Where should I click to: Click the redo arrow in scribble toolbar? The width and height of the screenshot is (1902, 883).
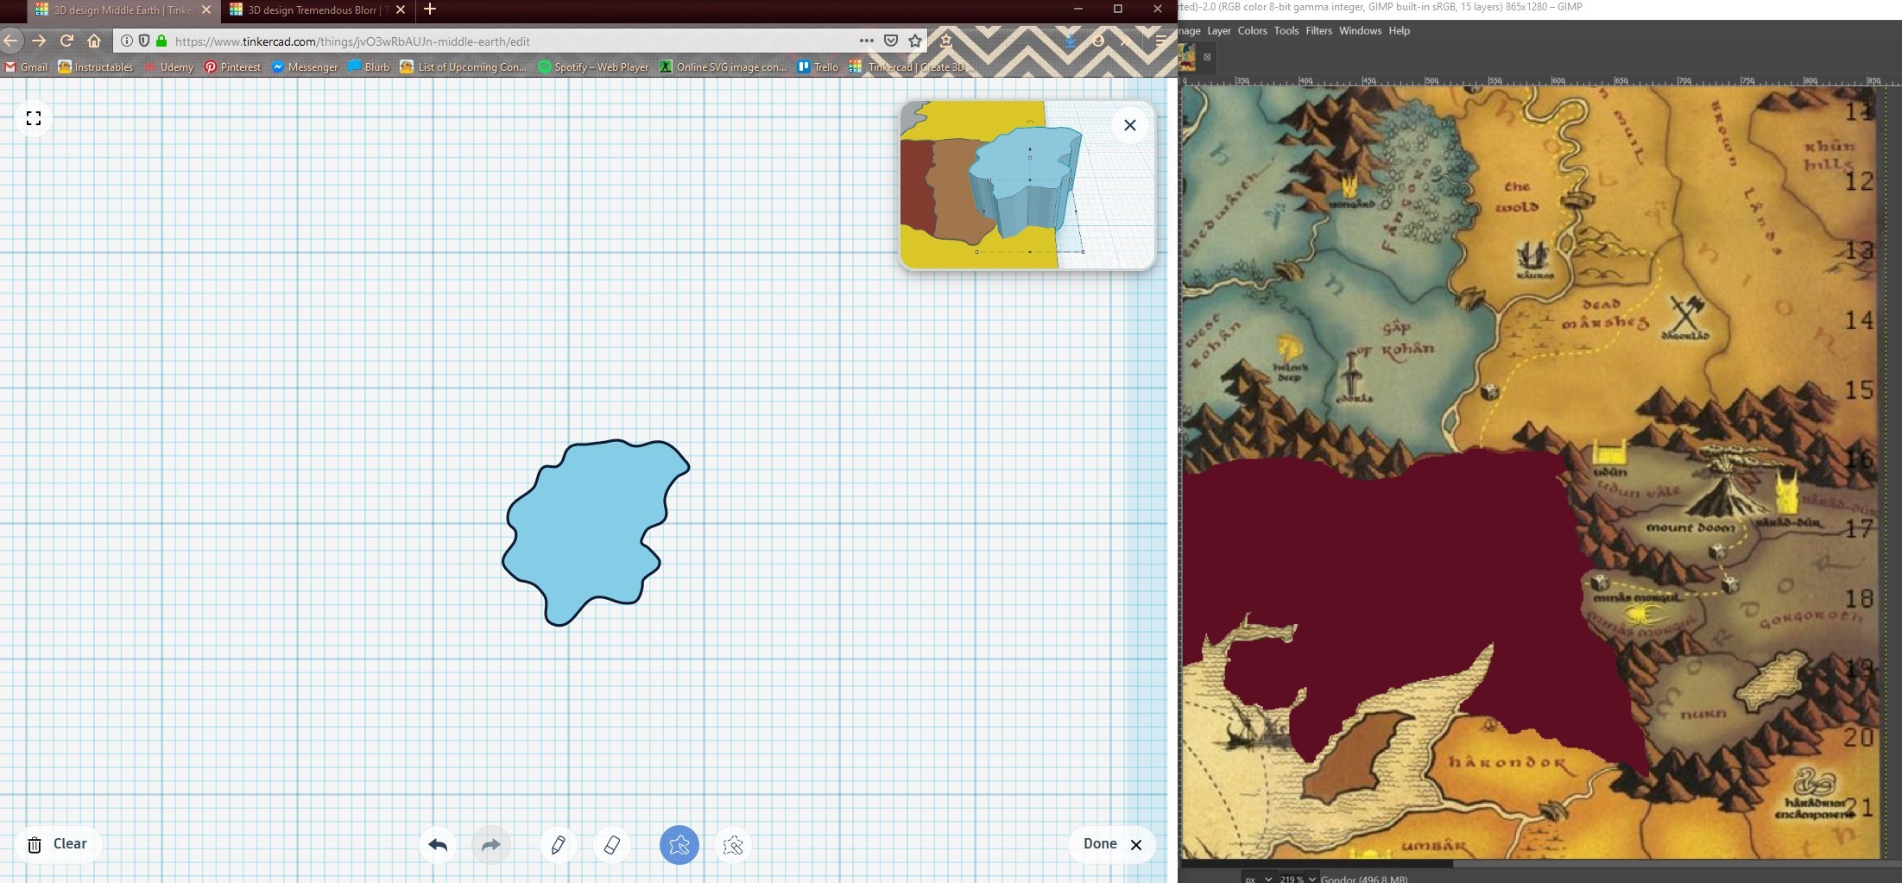click(x=490, y=845)
